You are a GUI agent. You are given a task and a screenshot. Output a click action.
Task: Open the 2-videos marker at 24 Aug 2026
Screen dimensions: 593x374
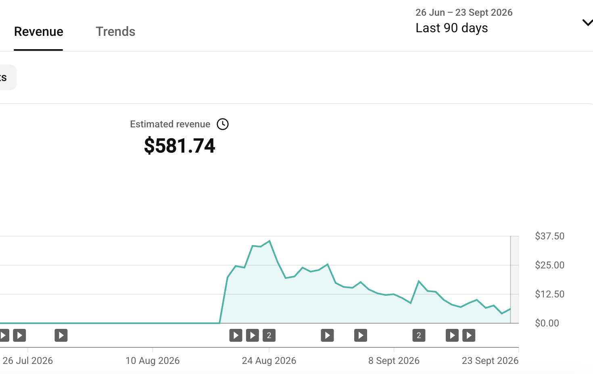tap(269, 335)
